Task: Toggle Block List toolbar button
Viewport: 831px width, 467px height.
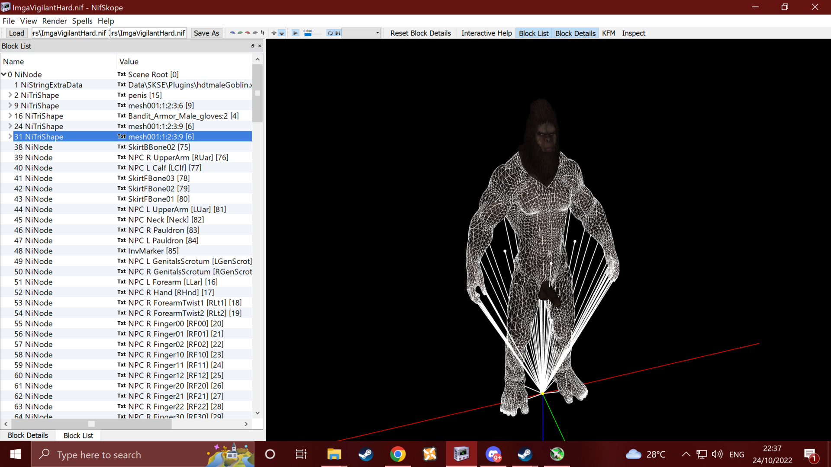Action: pos(533,33)
